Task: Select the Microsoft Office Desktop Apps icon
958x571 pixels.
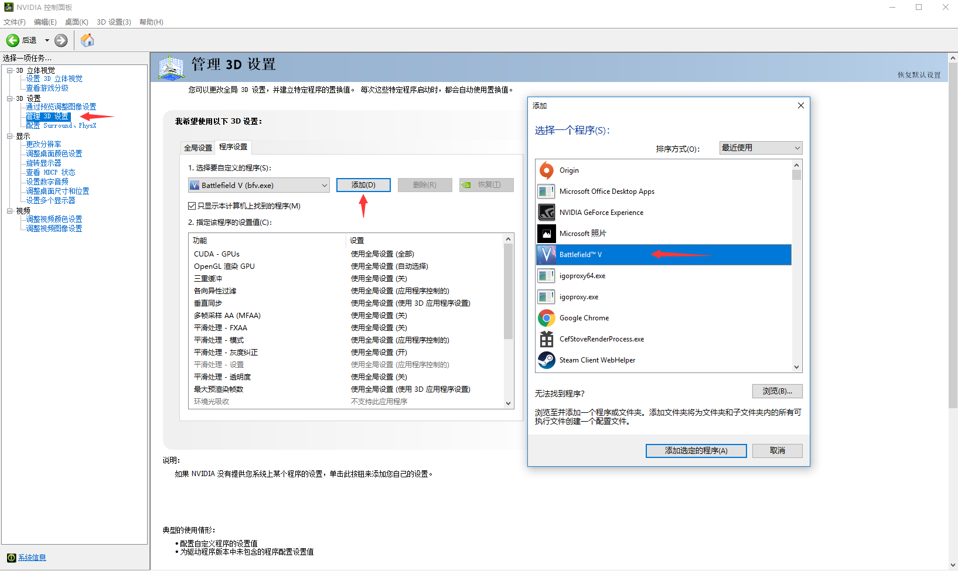Action: pyautogui.click(x=547, y=192)
